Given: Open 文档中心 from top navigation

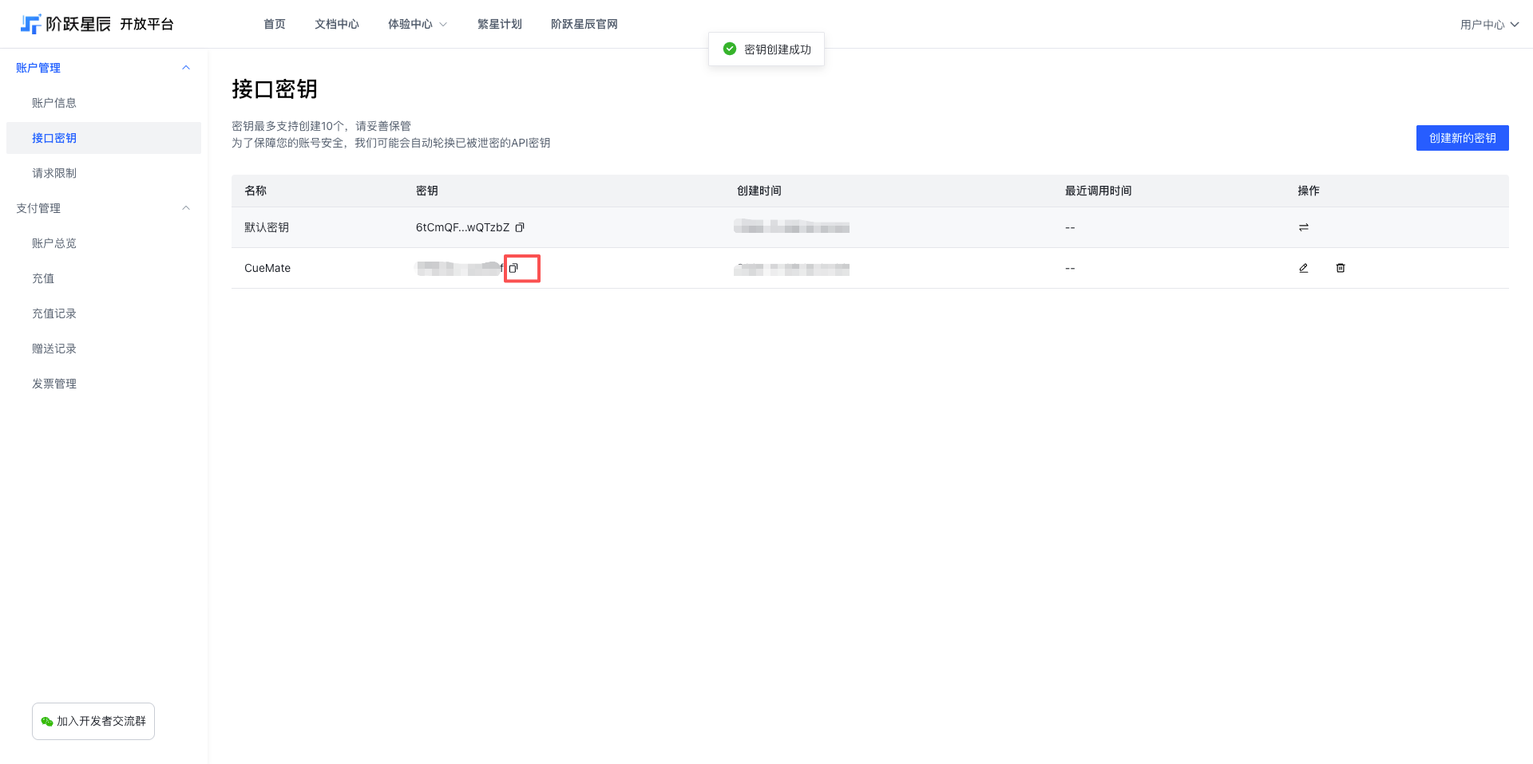Looking at the screenshot, I should pyautogui.click(x=336, y=23).
